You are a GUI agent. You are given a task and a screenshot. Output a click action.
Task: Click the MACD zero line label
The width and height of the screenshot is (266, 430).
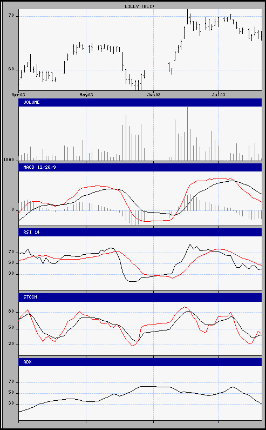coord(12,210)
